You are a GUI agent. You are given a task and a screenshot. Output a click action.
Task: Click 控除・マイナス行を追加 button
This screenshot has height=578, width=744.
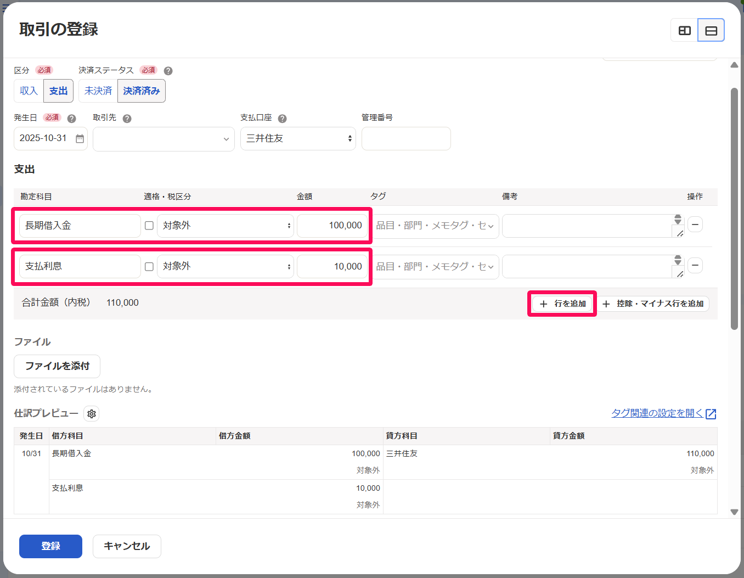[653, 304]
